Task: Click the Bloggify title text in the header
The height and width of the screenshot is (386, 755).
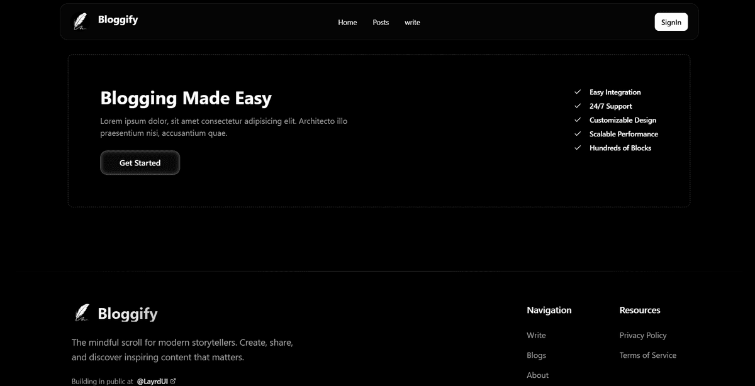Action: click(x=118, y=19)
